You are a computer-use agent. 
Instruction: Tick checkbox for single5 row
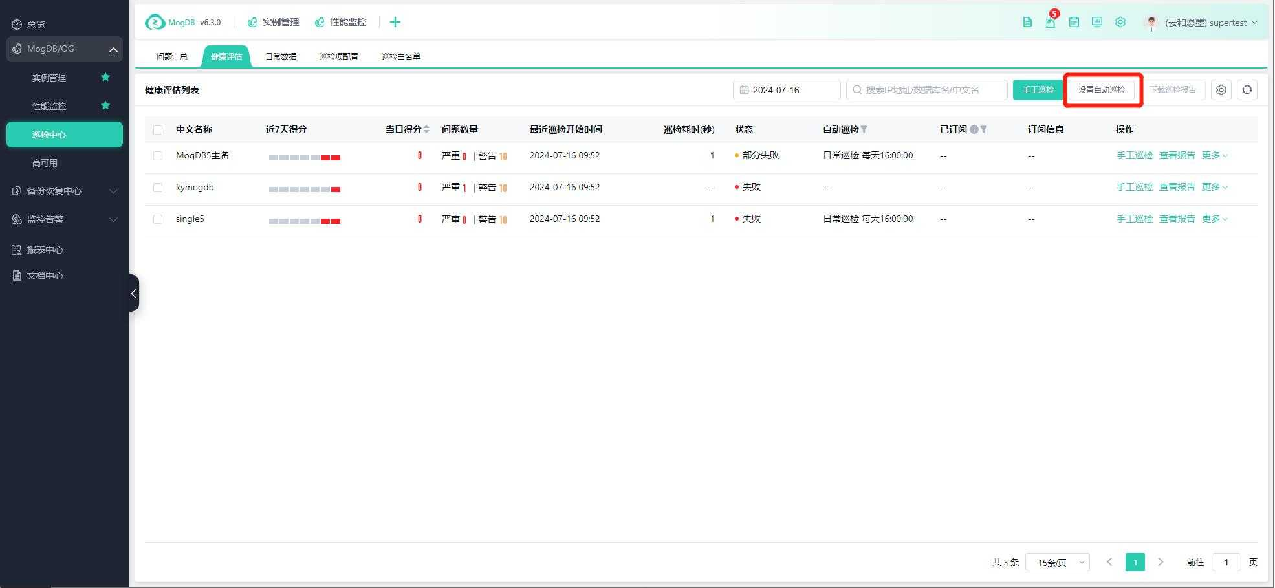(158, 219)
